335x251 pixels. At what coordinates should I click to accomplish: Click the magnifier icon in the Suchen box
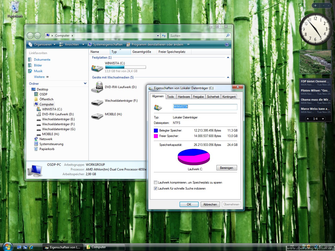click(x=228, y=36)
